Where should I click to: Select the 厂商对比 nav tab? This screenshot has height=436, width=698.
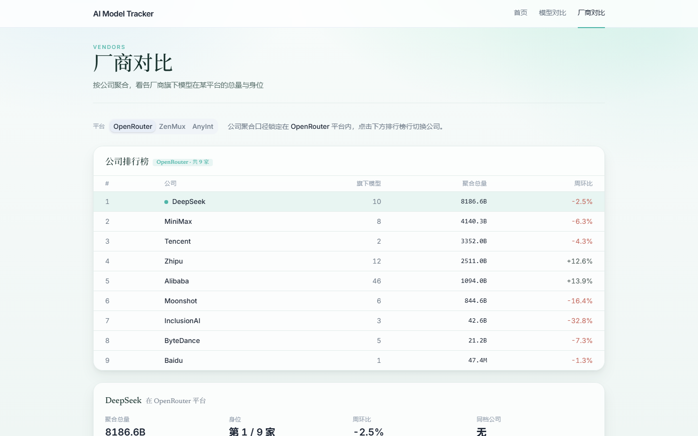591,13
